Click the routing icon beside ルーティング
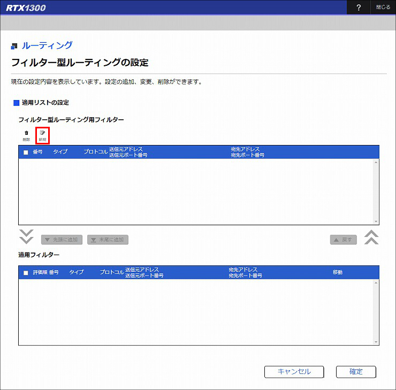396x390 pixels. 14,46
